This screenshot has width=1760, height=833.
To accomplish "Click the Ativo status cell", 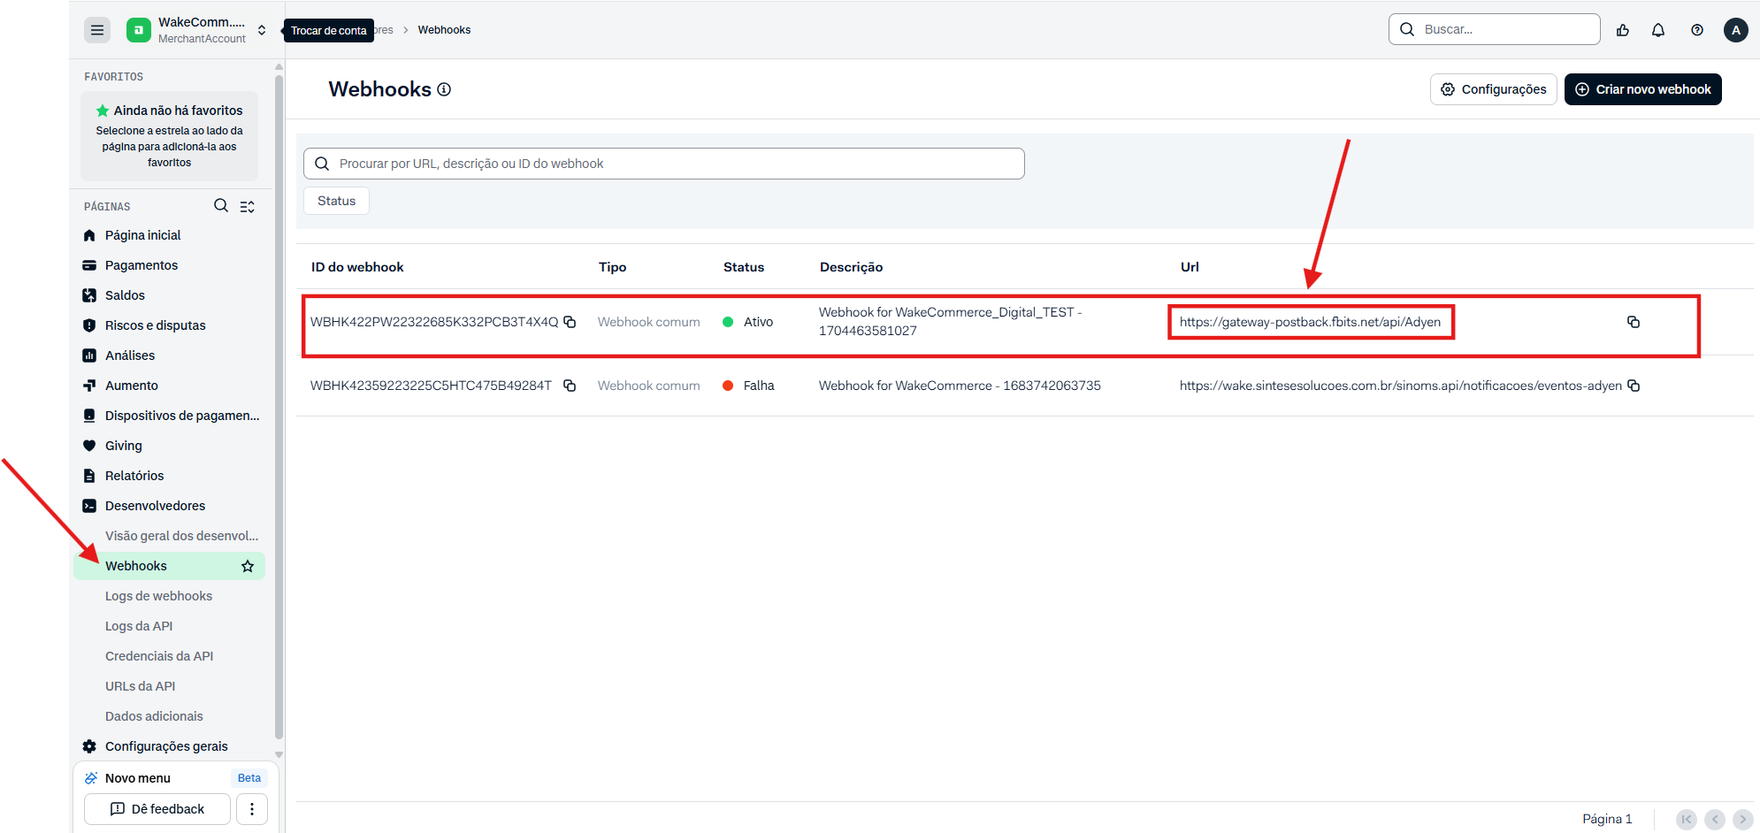I will tap(748, 322).
